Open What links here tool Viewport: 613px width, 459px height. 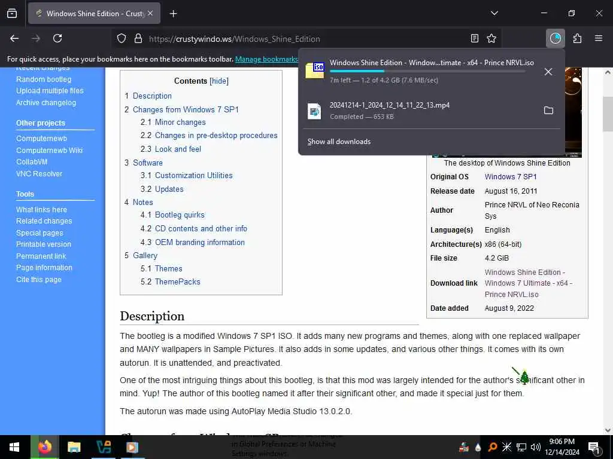[x=41, y=210]
